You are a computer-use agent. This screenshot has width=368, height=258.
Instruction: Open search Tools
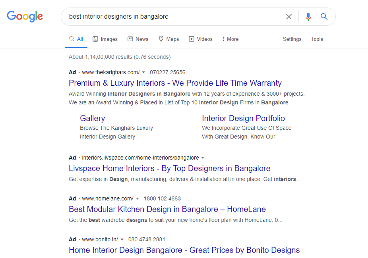(x=317, y=39)
